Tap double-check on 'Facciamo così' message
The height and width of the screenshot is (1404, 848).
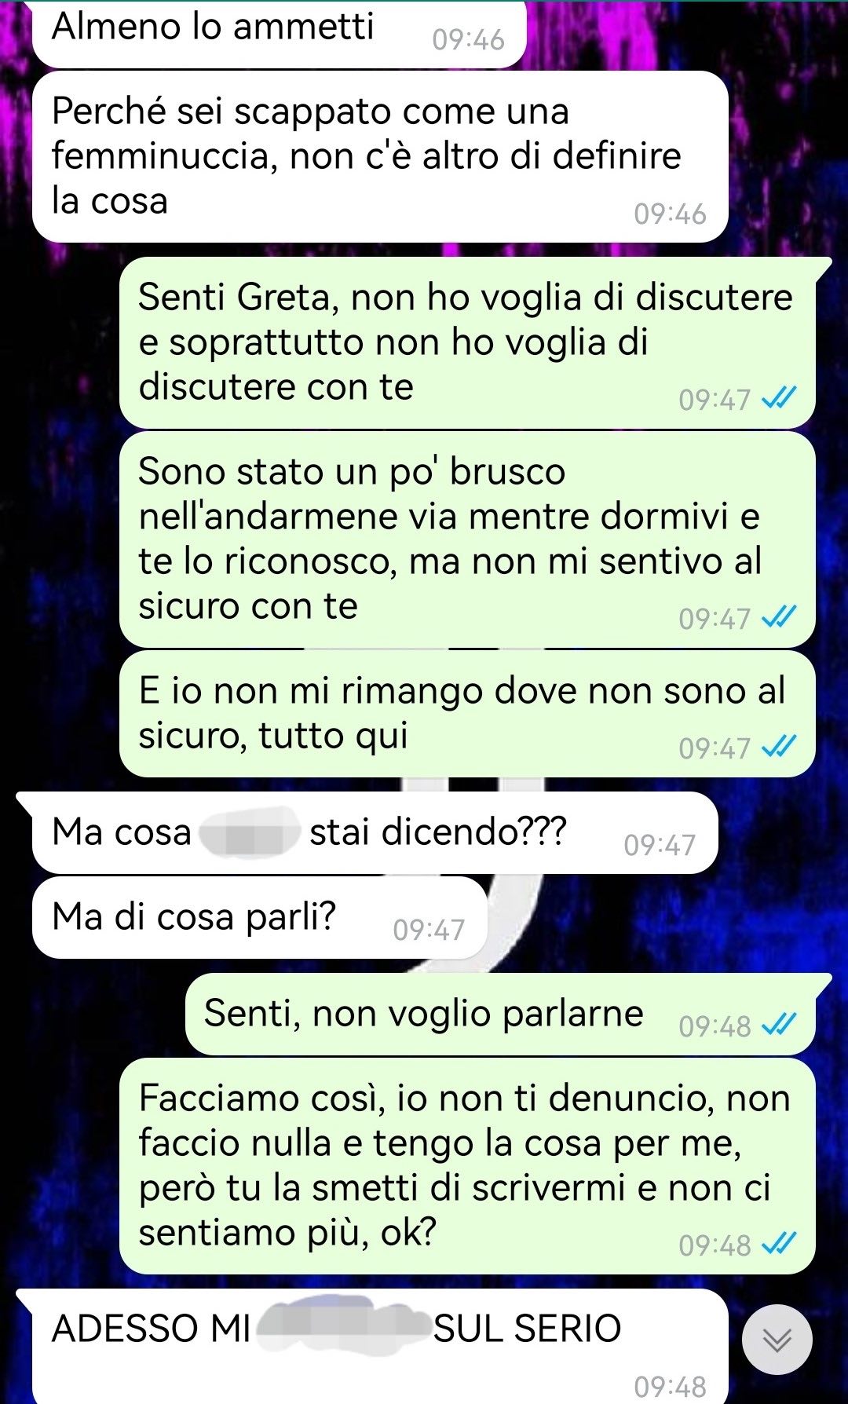tap(779, 1244)
